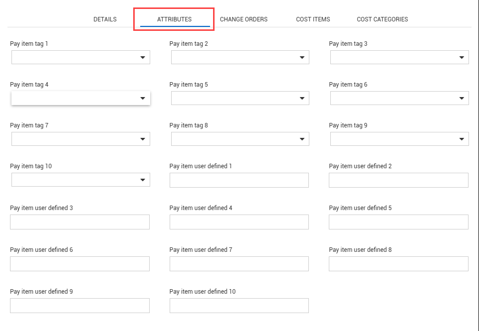479x331 pixels.
Task: Open the Pay item tag 2 dropdown
Action: (x=240, y=57)
